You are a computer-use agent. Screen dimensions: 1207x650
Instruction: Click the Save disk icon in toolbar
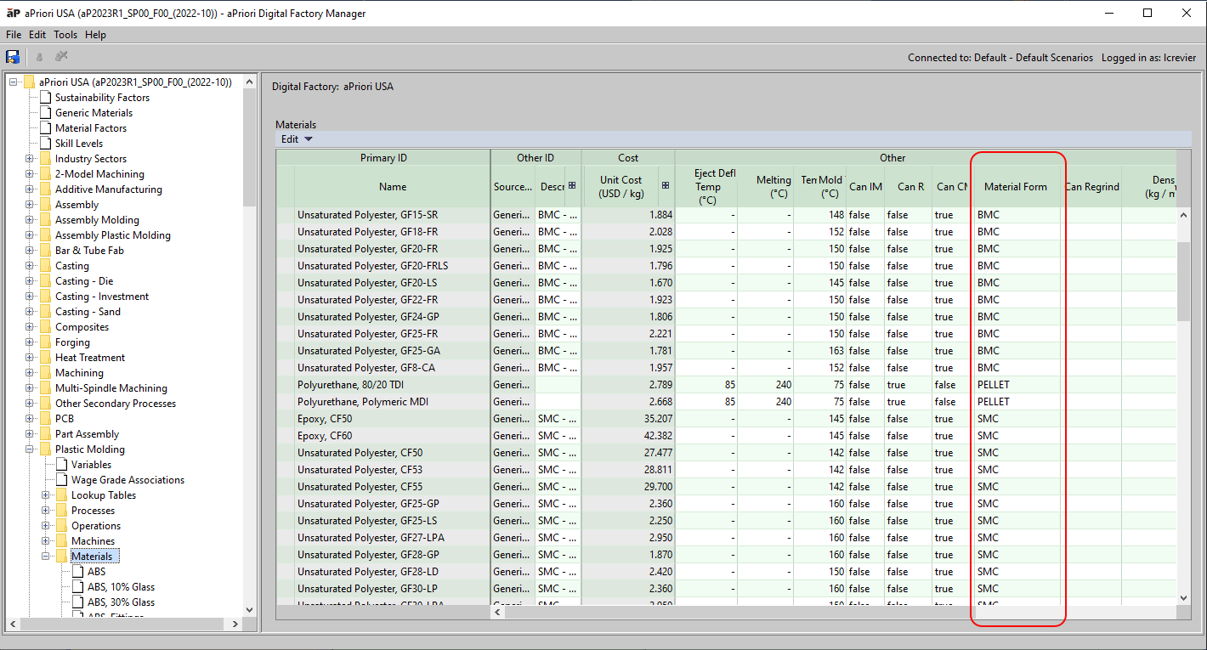(x=13, y=57)
